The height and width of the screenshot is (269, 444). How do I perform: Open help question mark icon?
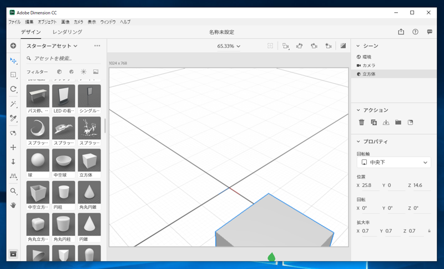(x=415, y=32)
